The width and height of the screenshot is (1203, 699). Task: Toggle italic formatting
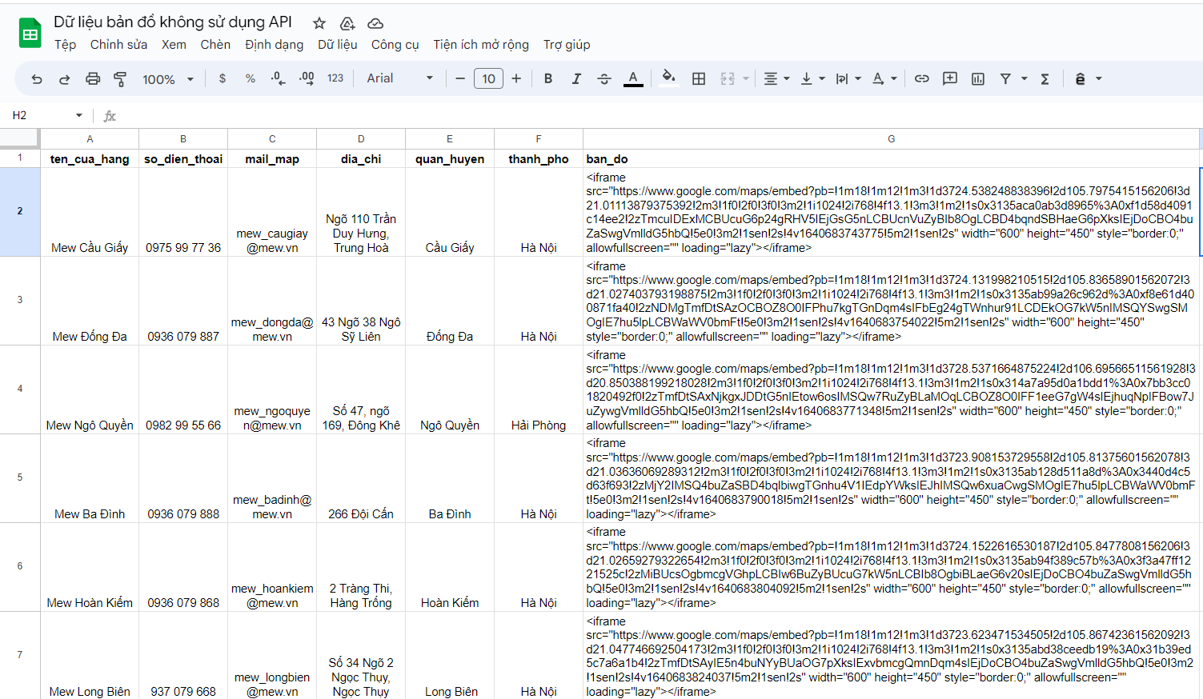click(x=576, y=78)
